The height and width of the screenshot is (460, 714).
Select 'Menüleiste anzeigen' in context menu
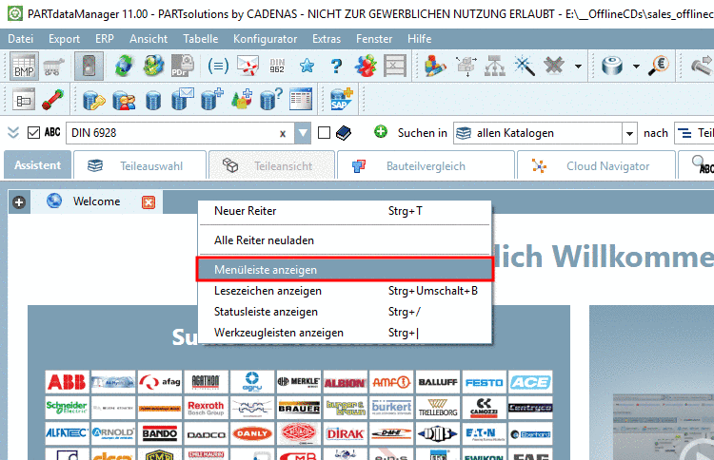coord(345,270)
